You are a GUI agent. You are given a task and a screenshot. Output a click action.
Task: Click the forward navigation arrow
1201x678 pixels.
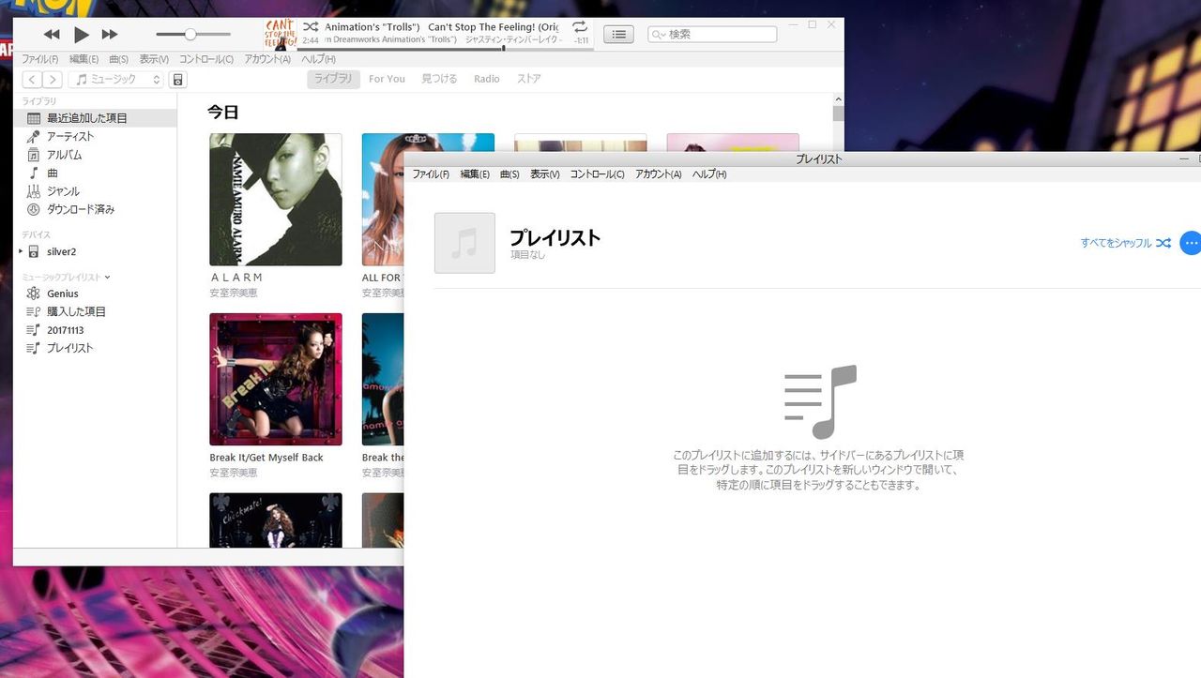53,80
